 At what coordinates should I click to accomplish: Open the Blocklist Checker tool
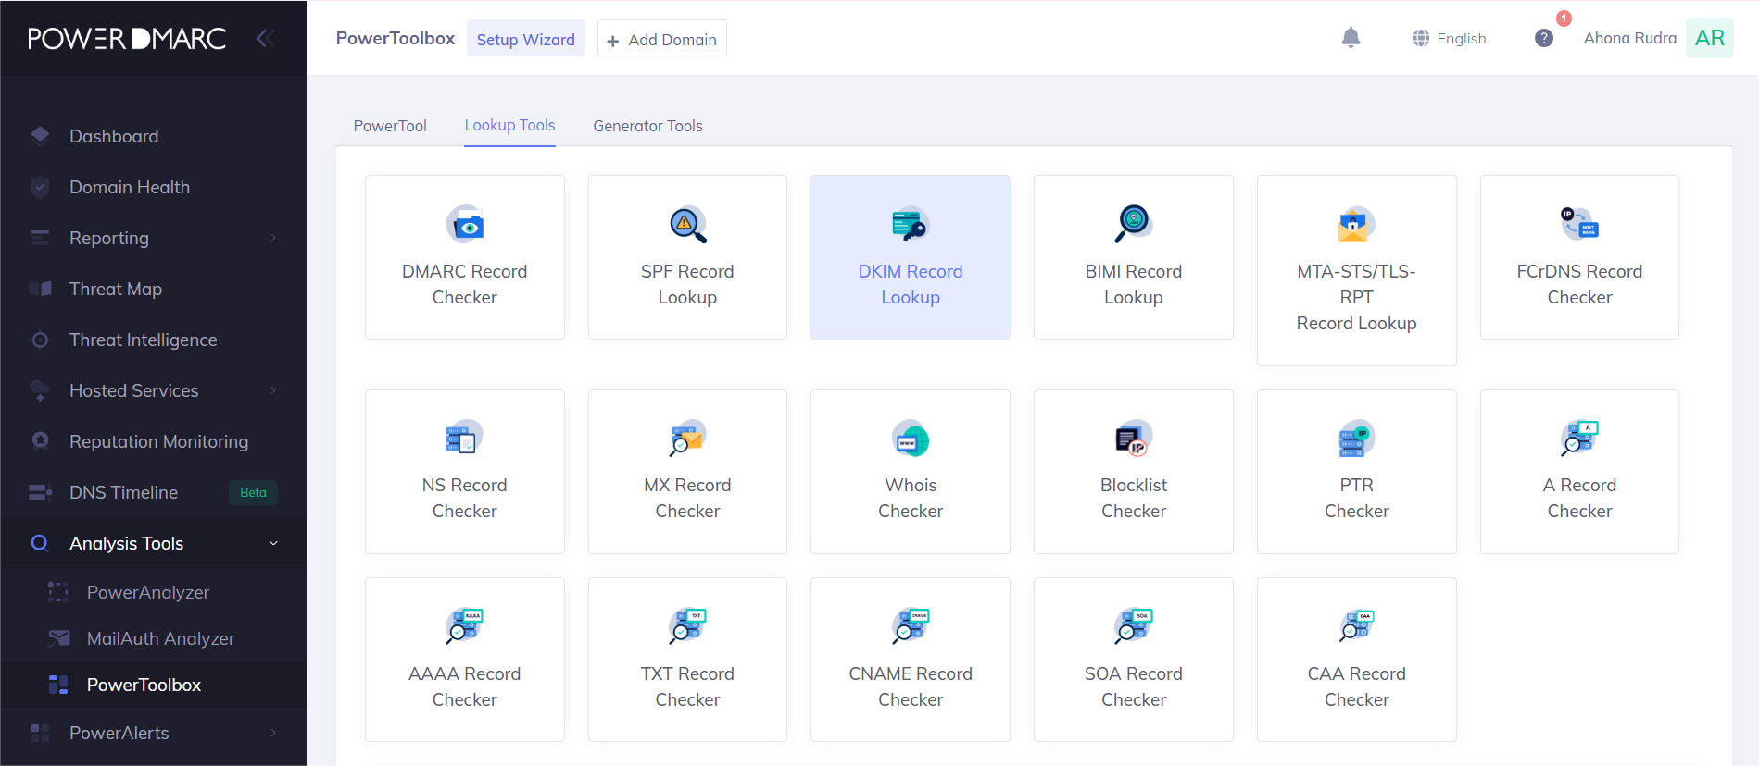1133,472
